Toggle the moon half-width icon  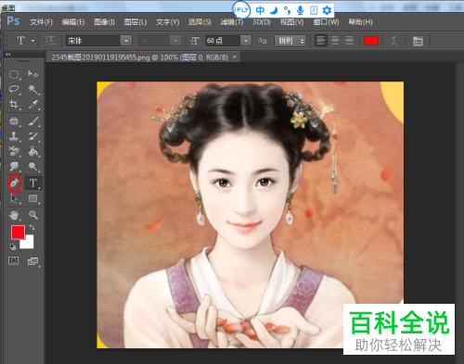click(274, 10)
